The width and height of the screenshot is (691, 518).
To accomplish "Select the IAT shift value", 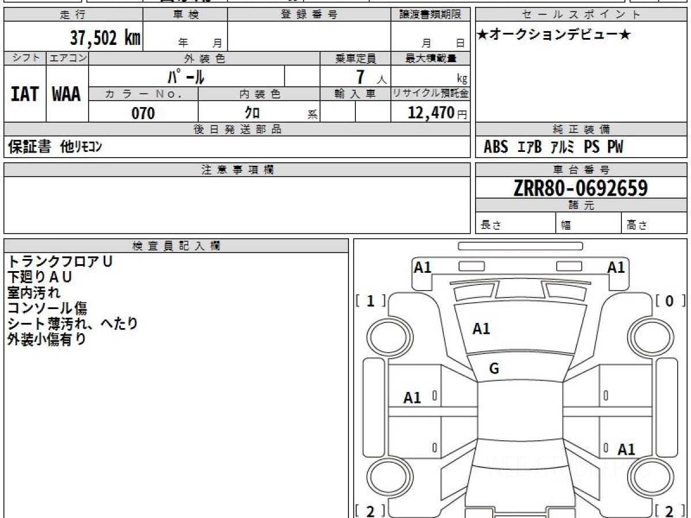I will point(25,94).
